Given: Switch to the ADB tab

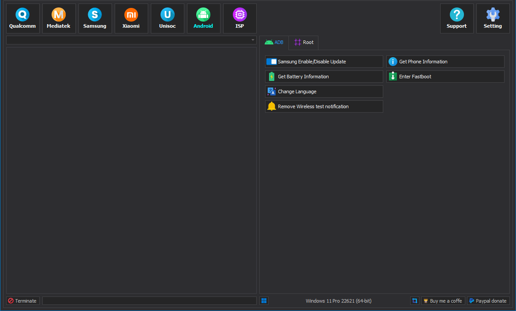Looking at the screenshot, I should click(x=274, y=43).
